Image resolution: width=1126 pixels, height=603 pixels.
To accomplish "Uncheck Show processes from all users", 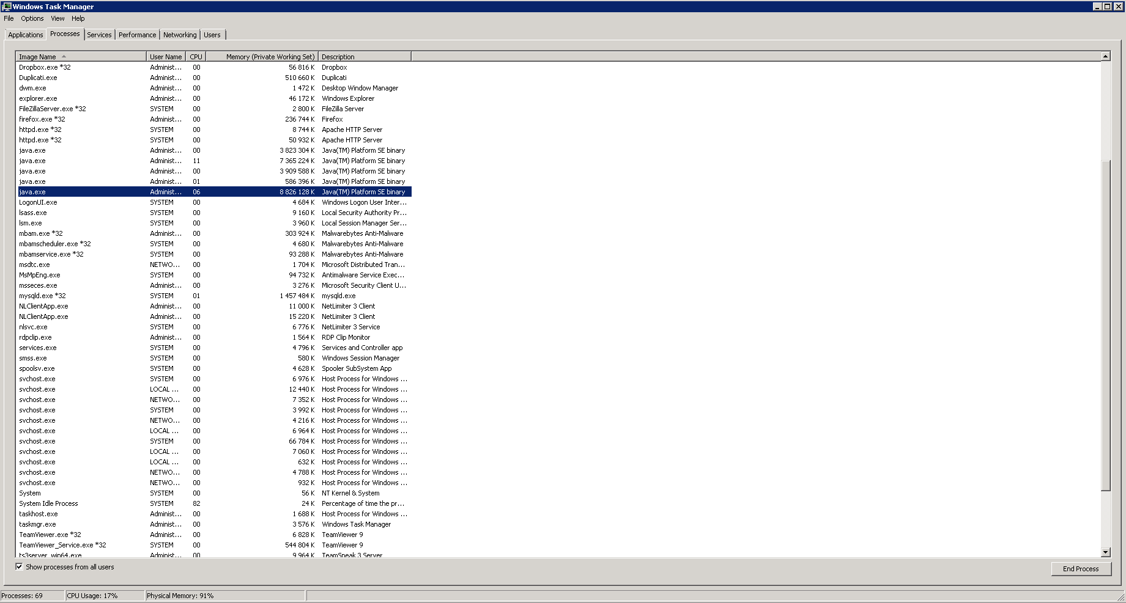I will [19, 566].
